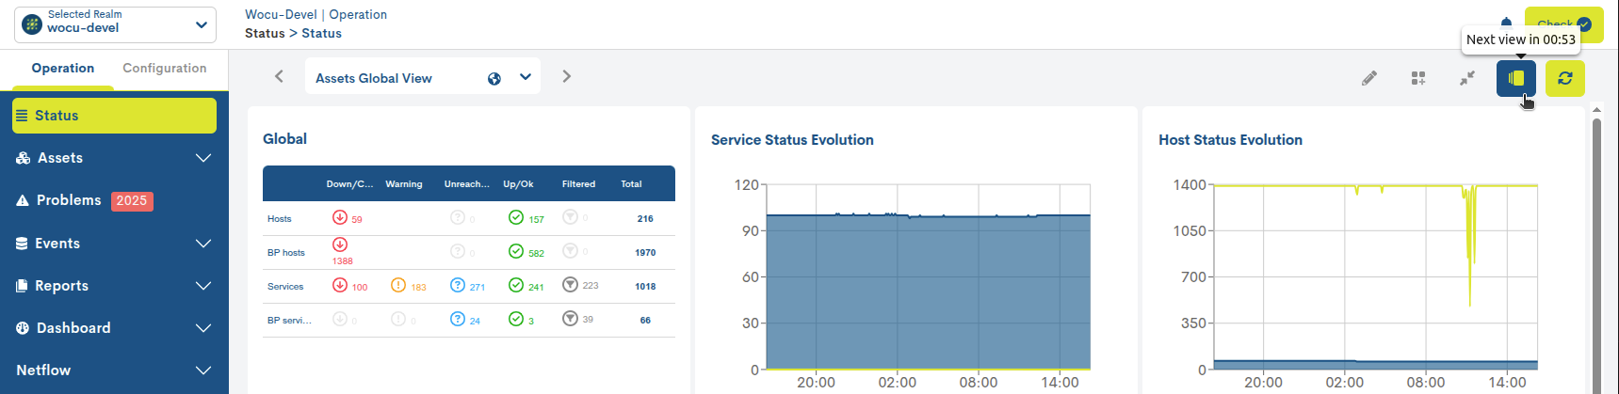Select Status in the sidebar
Screen dimensions: 1619x394
[114, 116]
